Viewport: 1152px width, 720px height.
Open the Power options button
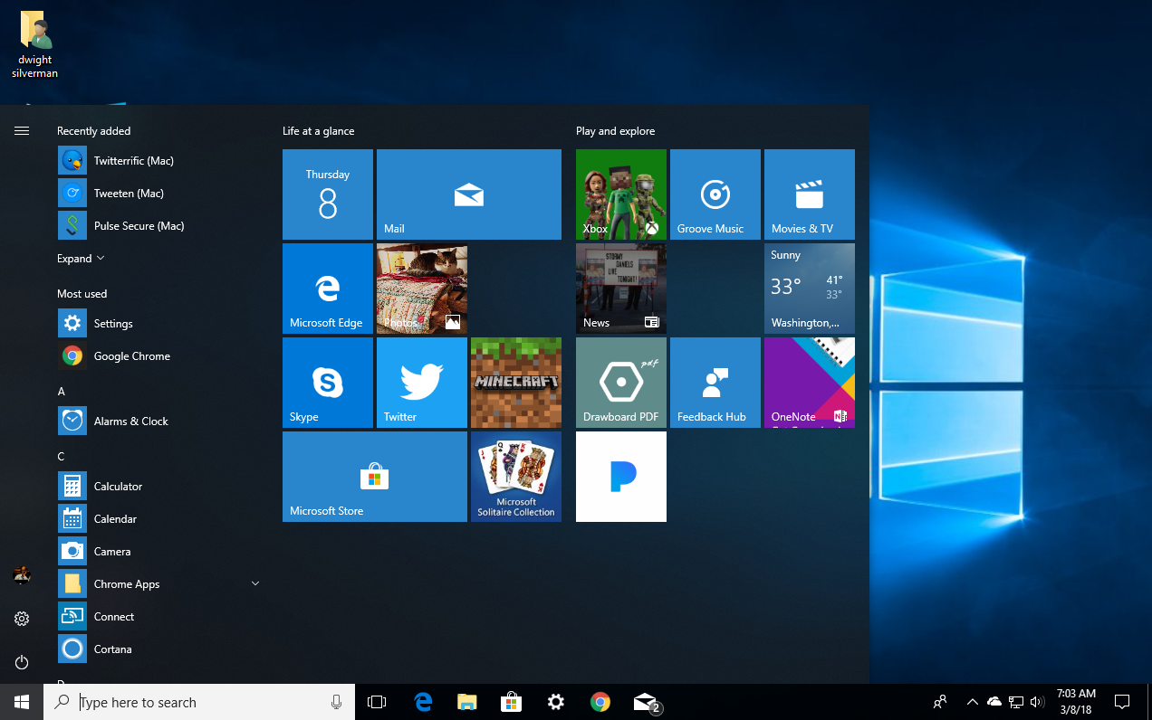pos(22,662)
